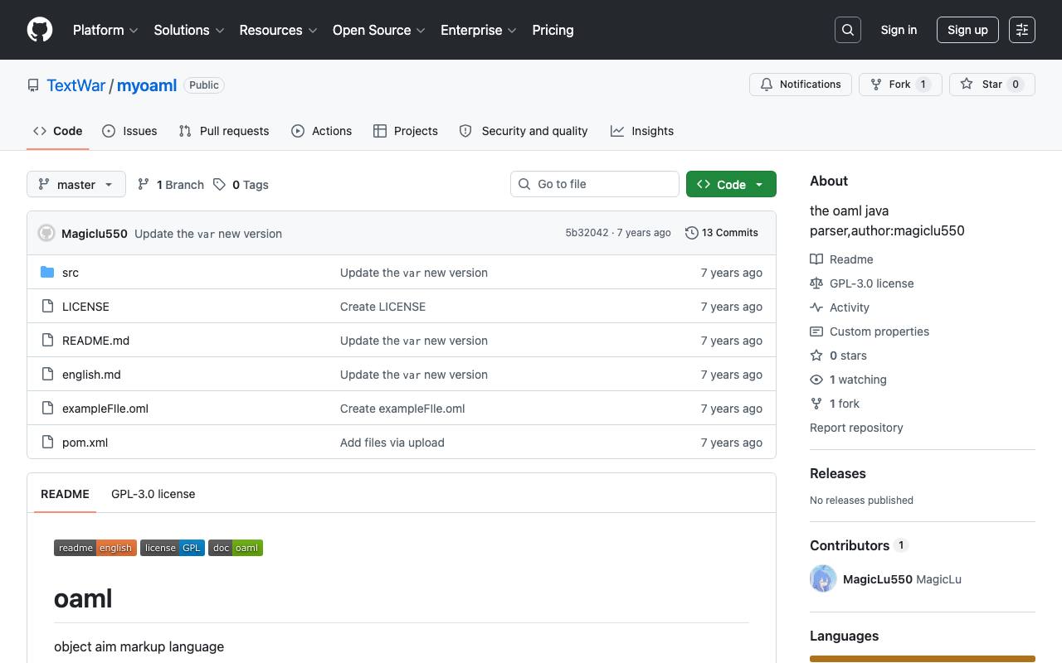The image size is (1062, 663).
Task: Click the tag icon next to Tags
Action: click(219, 185)
